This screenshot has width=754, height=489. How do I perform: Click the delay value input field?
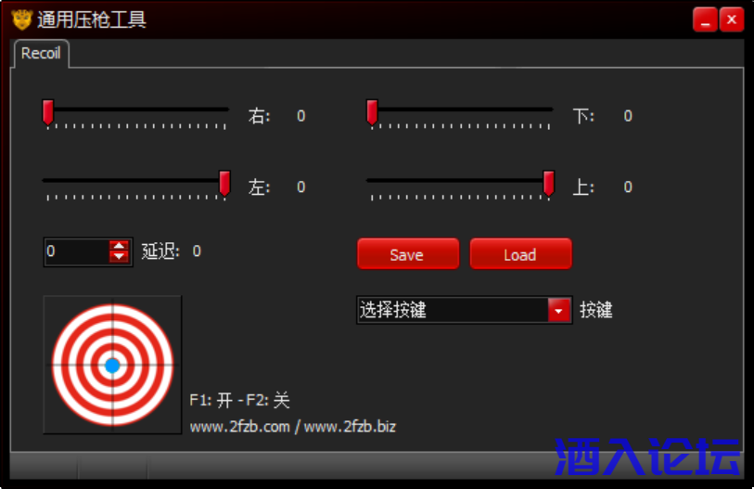coord(77,251)
